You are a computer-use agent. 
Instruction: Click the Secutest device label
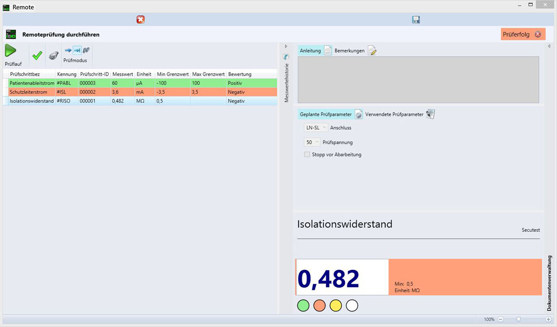pyautogui.click(x=531, y=230)
